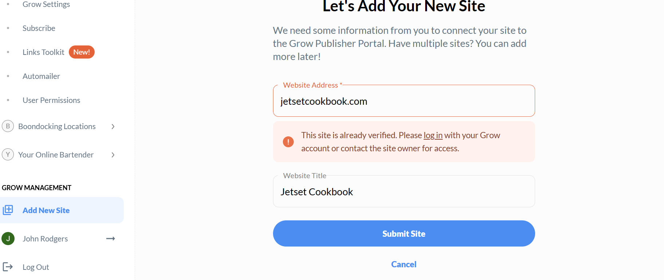Click the green John Rodgers avatar

point(8,239)
